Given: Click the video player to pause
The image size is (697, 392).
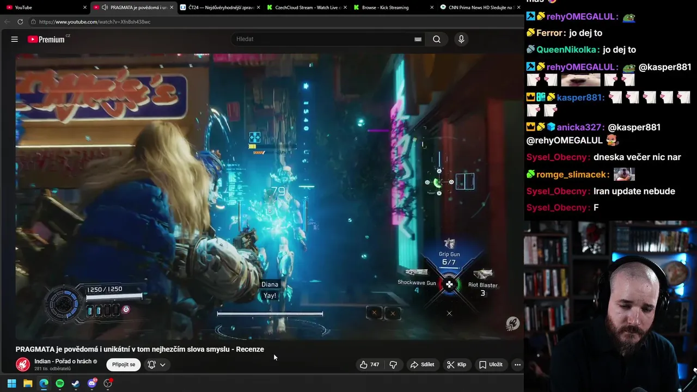Looking at the screenshot, I should pyautogui.click(x=270, y=196).
